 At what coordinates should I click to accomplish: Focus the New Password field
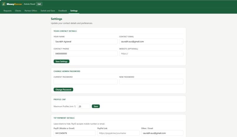[x=151, y=82]
